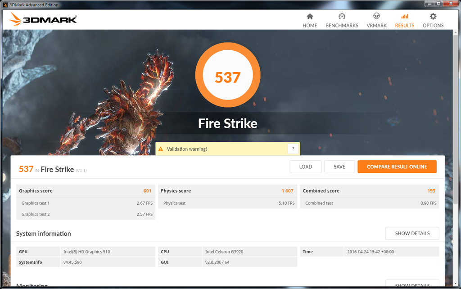Image resolution: width=461 pixels, height=289 pixels.
Task: Click the scrollbar up arrow
Action: point(455,33)
